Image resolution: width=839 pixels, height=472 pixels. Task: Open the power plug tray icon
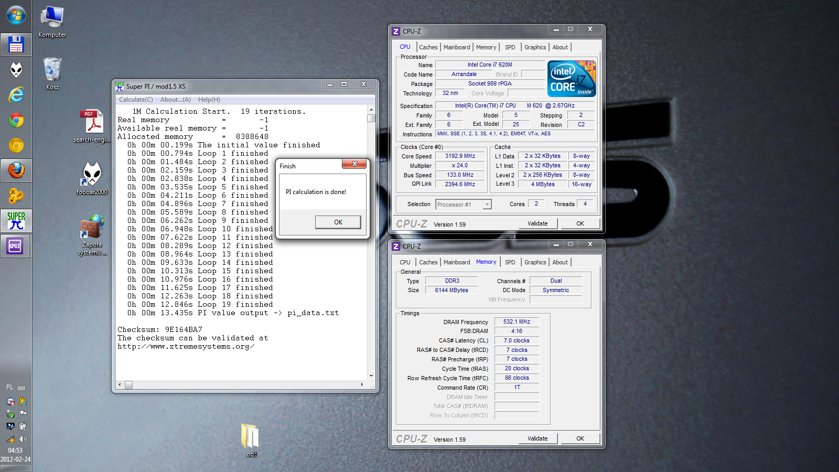[x=23, y=426]
